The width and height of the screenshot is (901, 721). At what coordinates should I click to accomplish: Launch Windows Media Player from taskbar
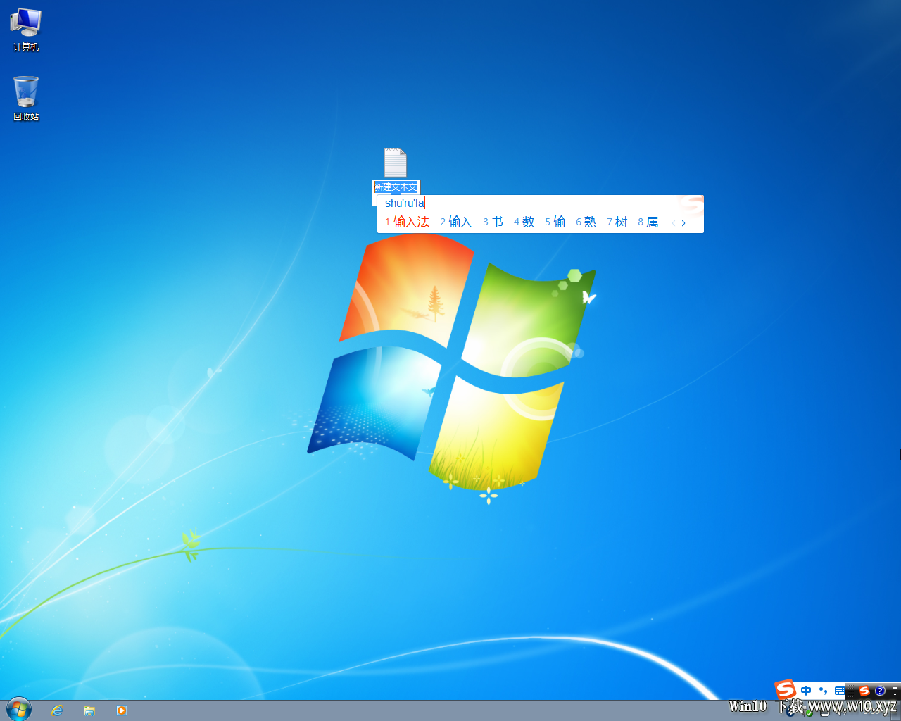point(122,710)
